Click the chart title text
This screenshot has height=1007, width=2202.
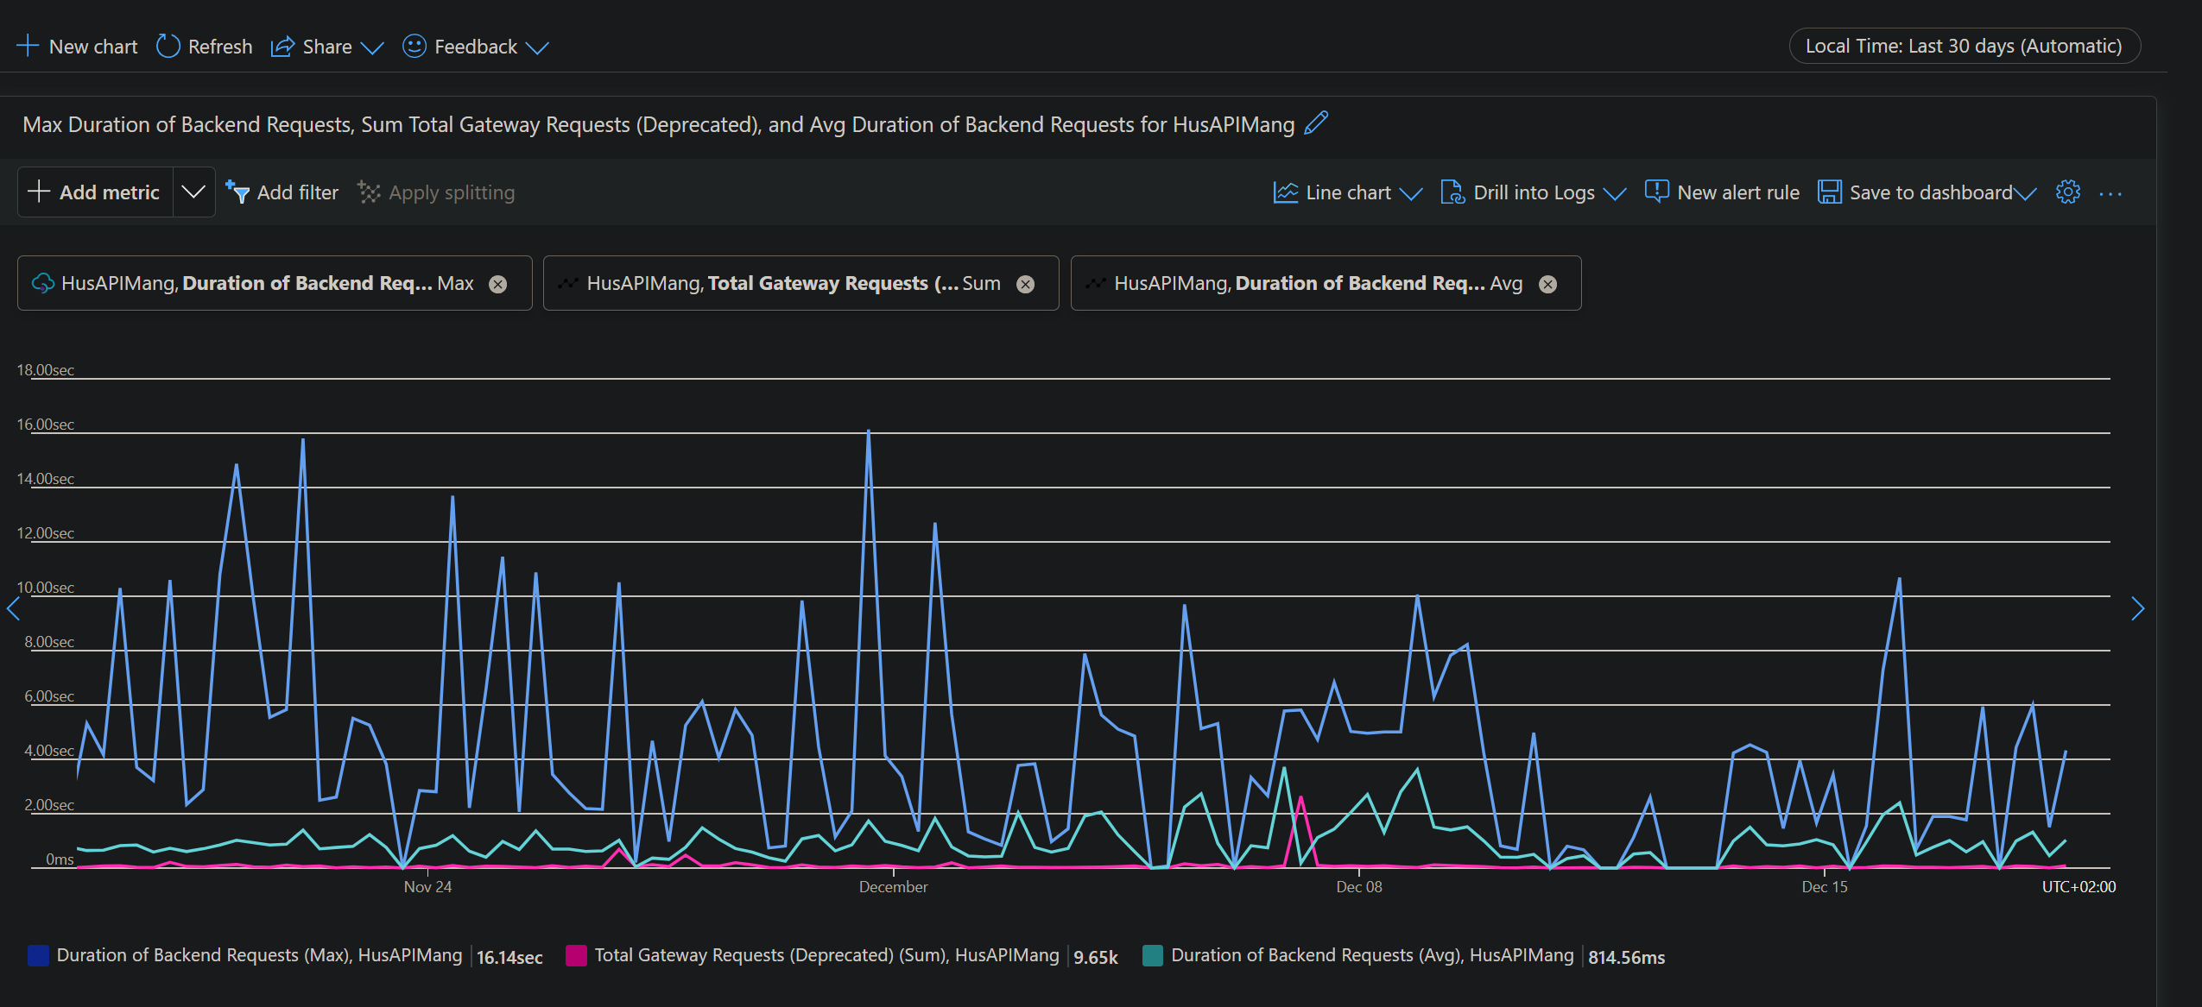click(658, 124)
